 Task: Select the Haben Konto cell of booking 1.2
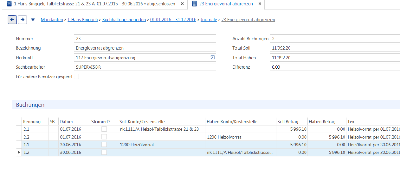click(240, 152)
